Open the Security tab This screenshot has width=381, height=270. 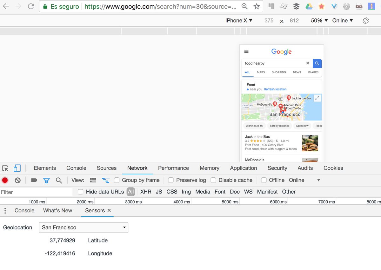pyautogui.click(x=277, y=168)
